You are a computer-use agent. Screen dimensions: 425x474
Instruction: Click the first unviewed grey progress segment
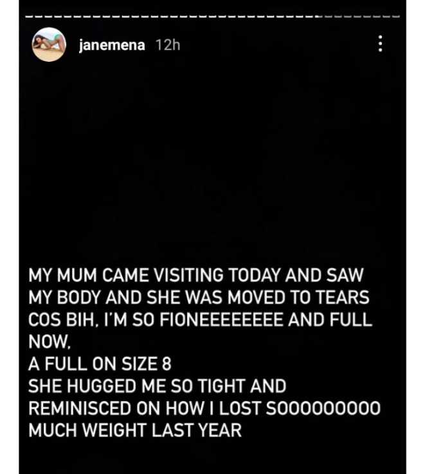329,16
